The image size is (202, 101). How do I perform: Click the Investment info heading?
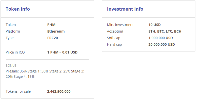(125, 9)
